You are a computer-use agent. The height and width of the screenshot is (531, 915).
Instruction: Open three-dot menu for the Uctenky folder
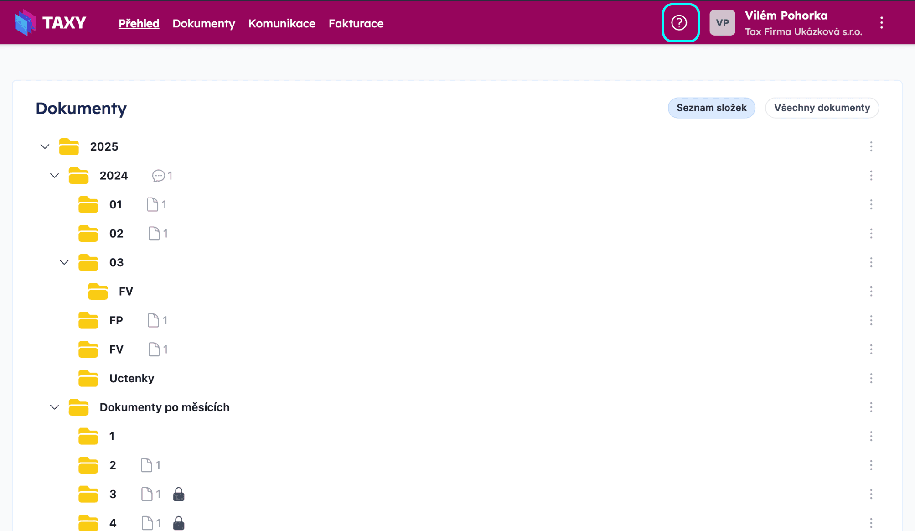pyautogui.click(x=871, y=378)
